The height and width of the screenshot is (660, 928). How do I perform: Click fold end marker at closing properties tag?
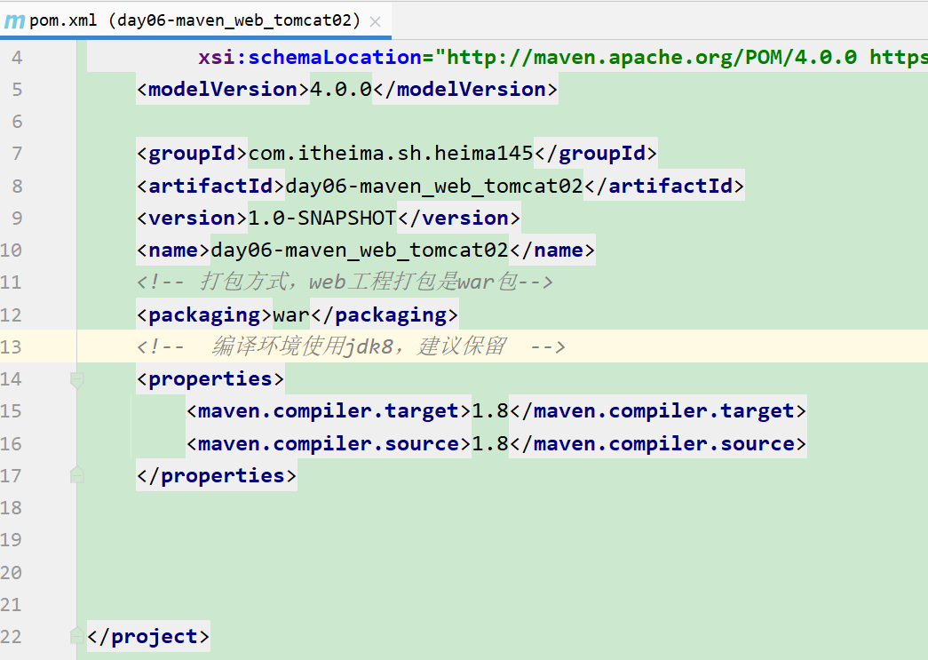point(77,476)
